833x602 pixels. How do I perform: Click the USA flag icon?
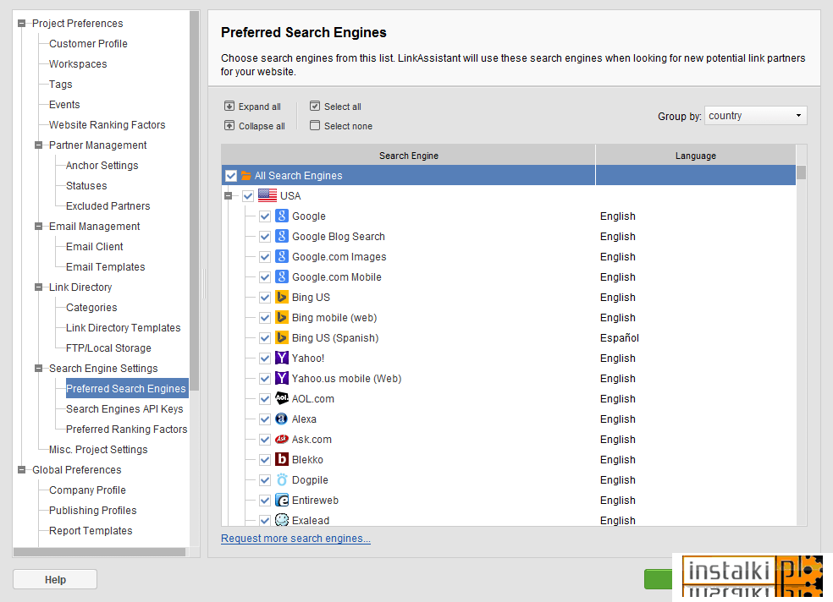click(268, 195)
